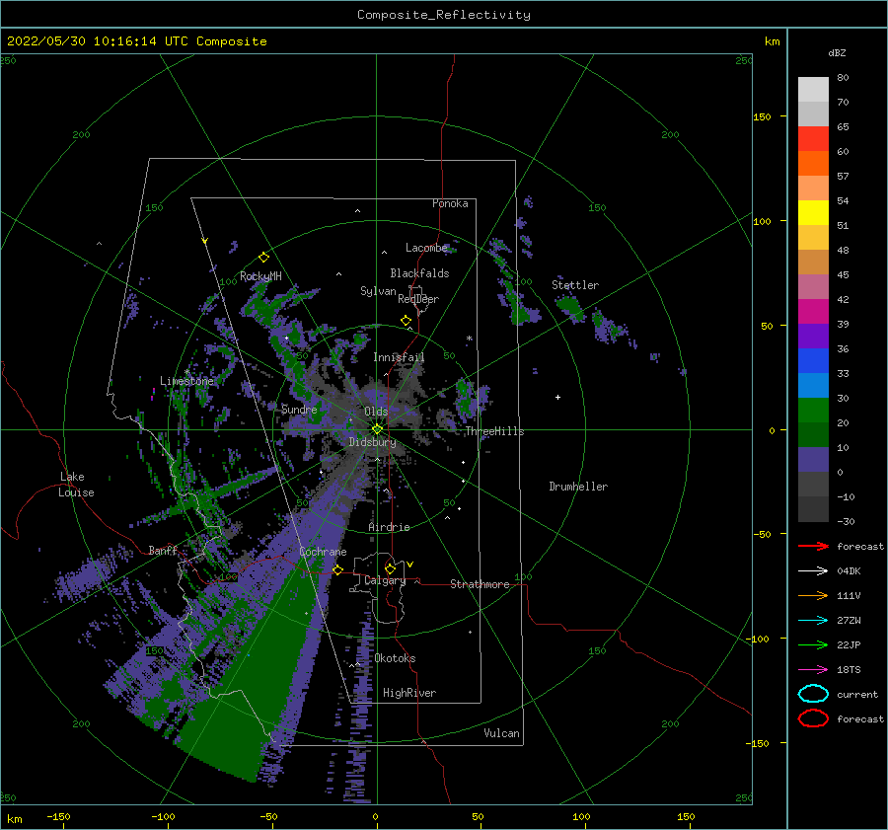The width and height of the screenshot is (888, 830).
Task: Click the HighRiver town label
Action: click(409, 693)
